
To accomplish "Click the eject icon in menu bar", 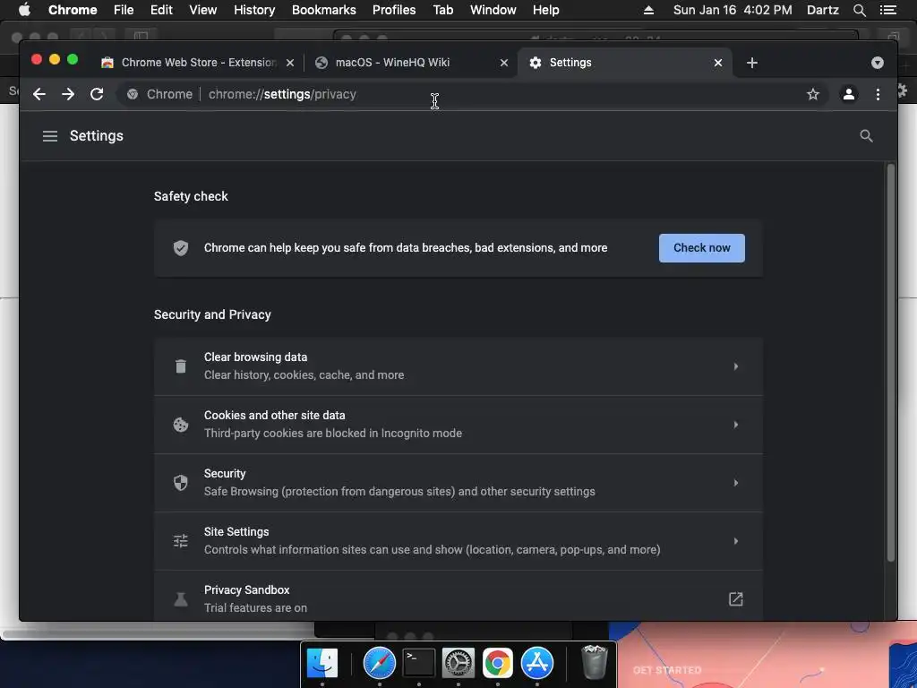I will click(x=648, y=10).
